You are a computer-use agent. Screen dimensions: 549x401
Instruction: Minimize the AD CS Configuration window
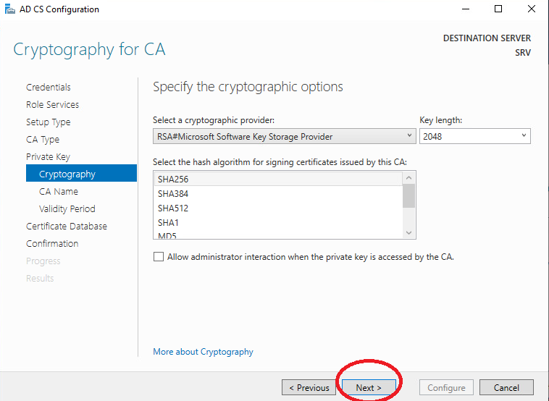(465, 9)
